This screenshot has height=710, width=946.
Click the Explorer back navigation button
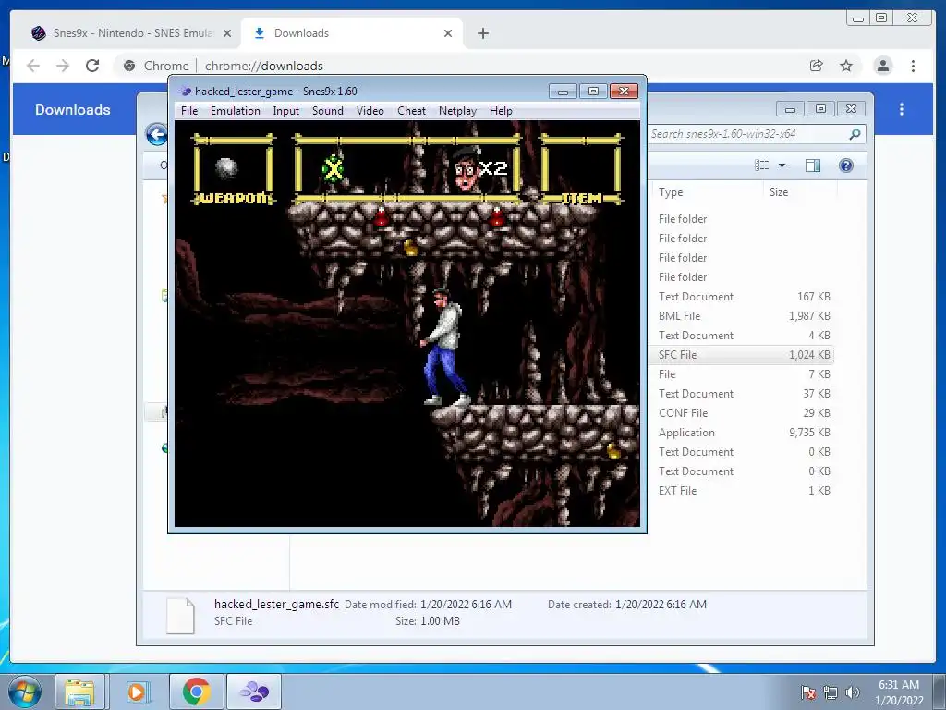pos(157,134)
